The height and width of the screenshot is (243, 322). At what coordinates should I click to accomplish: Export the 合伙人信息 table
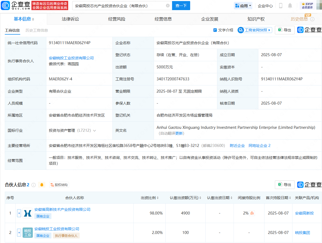(284, 185)
